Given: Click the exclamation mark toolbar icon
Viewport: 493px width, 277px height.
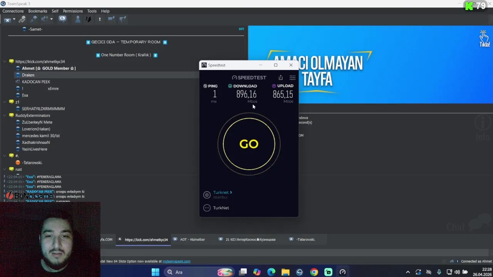Looking at the screenshot, I should [100, 19].
